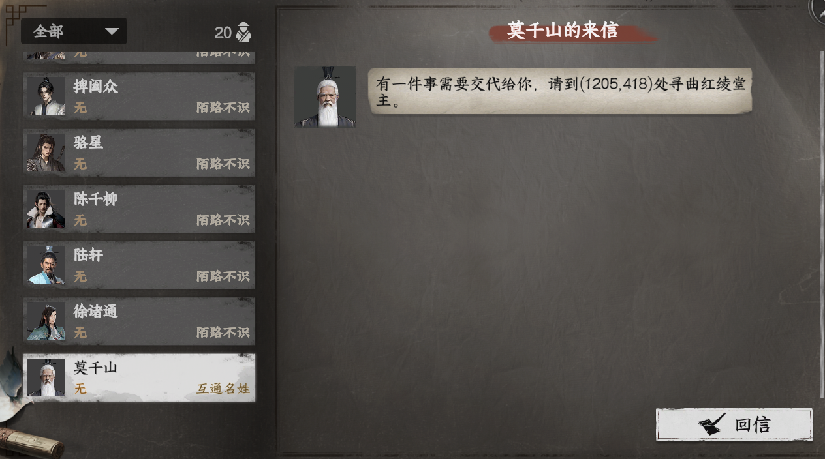Select 摔阖众 in the contact list

click(140, 96)
